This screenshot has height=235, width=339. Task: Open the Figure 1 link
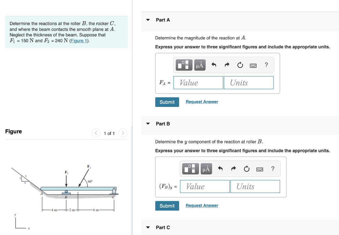pyautogui.click(x=78, y=40)
